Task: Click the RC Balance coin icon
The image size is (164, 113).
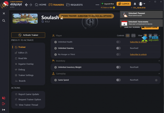Action: click(x=114, y=7)
